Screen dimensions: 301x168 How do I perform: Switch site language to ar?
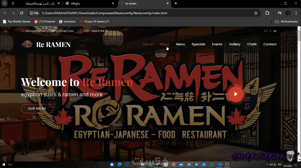[275, 31]
